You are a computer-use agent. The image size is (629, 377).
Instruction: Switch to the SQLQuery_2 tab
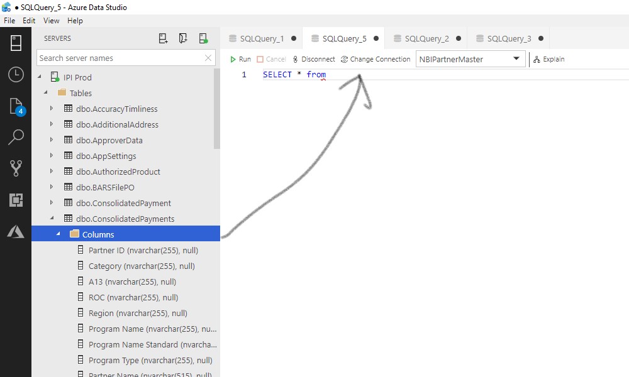click(426, 38)
